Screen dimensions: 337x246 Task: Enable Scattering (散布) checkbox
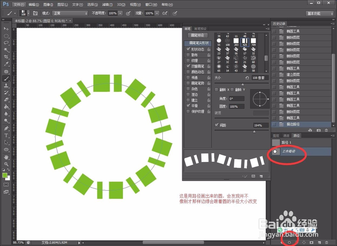point(188,55)
